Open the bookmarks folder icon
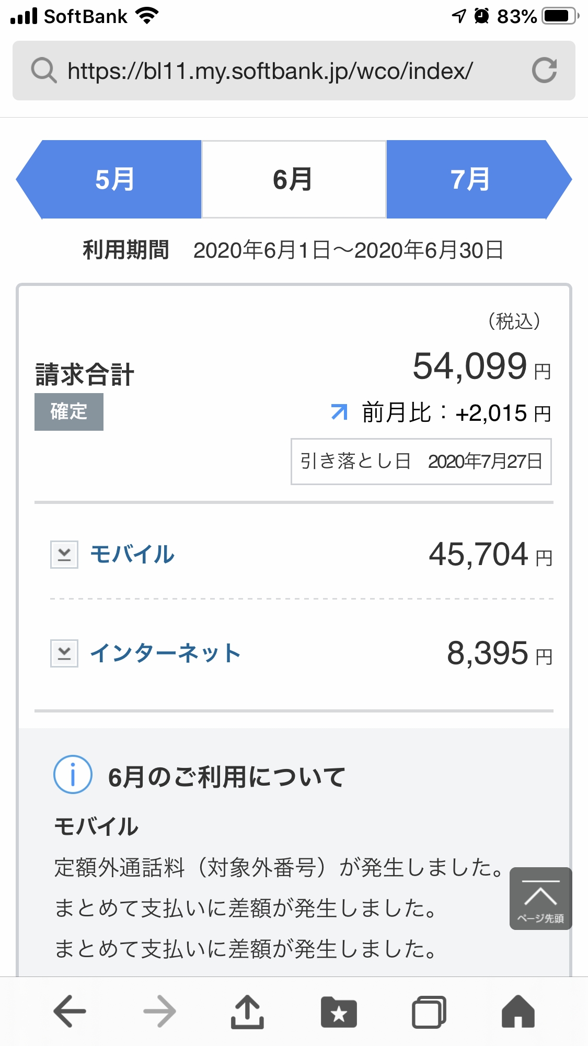Image resolution: width=588 pixels, height=1046 pixels. (x=339, y=1012)
